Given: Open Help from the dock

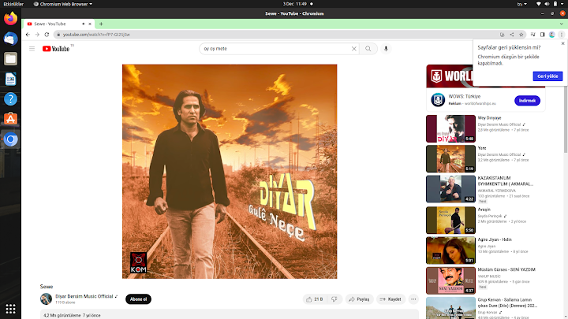Looking at the screenshot, I should click(10, 98).
